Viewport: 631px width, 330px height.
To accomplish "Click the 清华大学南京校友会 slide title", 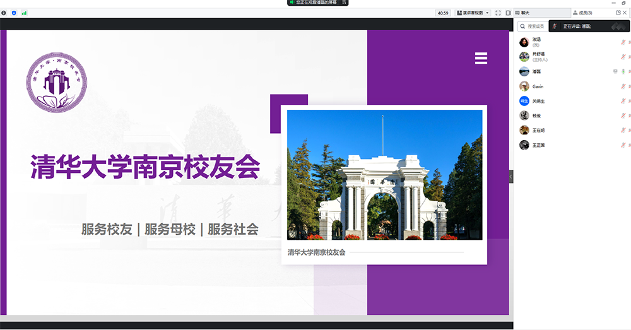I will pyautogui.click(x=145, y=167).
